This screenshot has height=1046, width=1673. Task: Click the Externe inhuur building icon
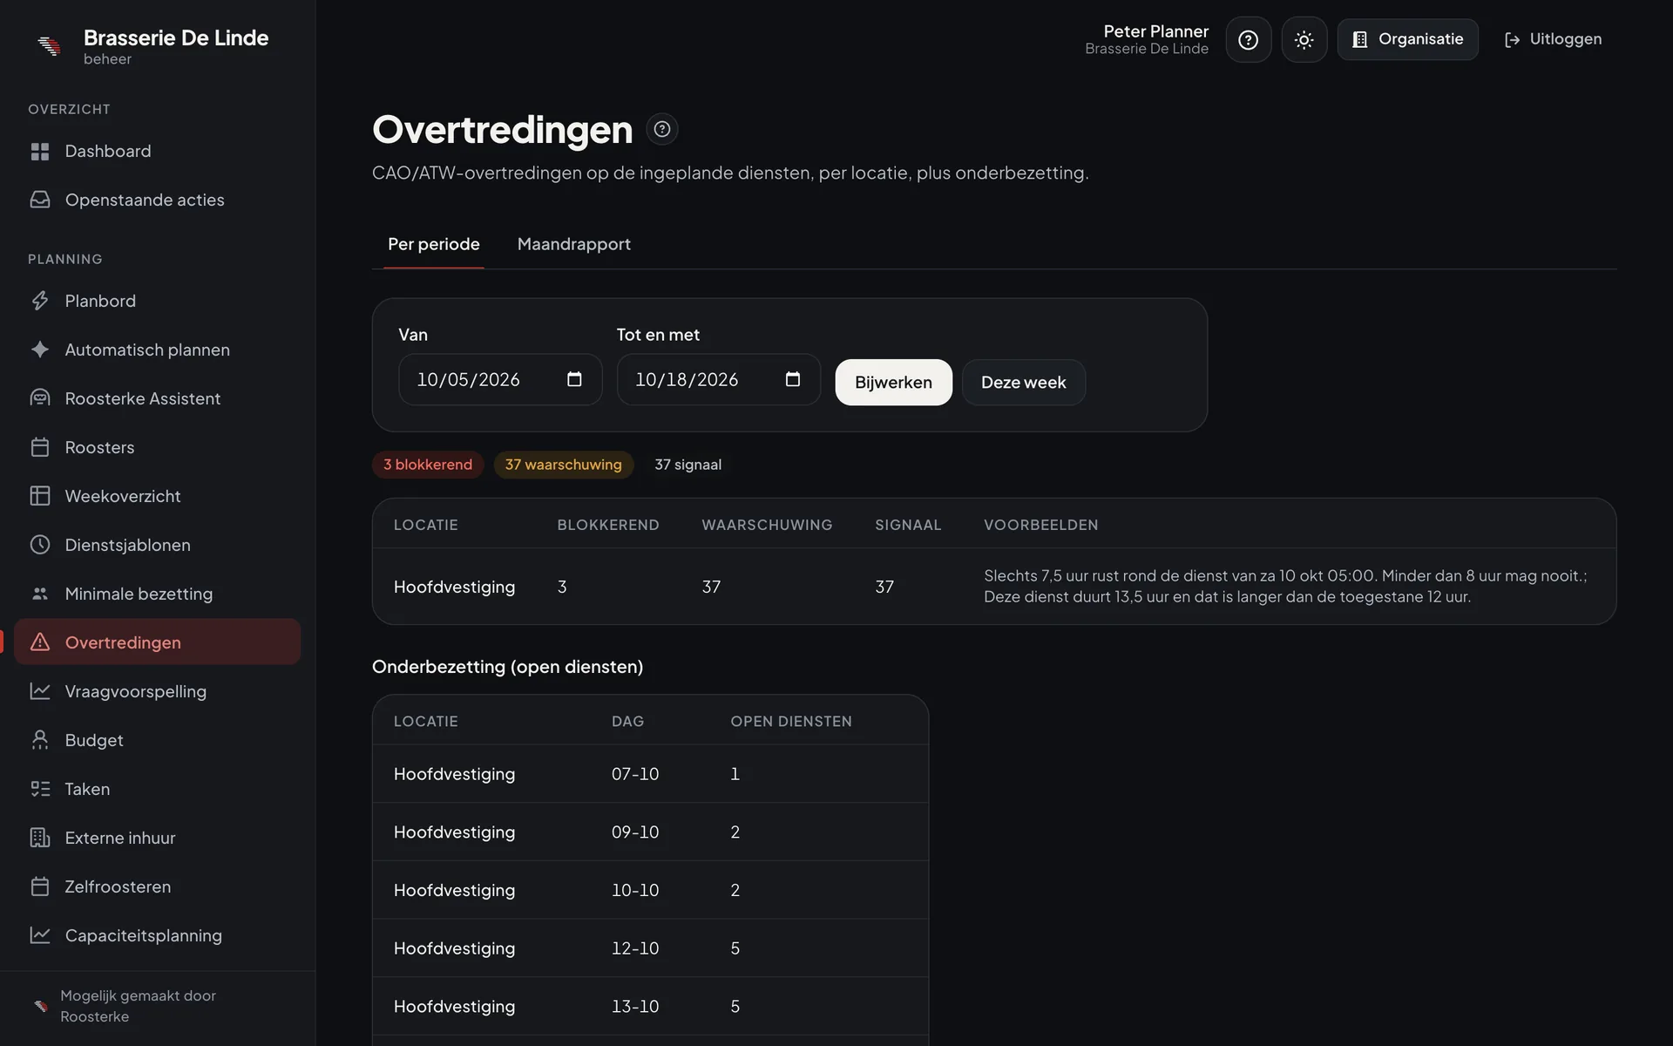pos(40,839)
